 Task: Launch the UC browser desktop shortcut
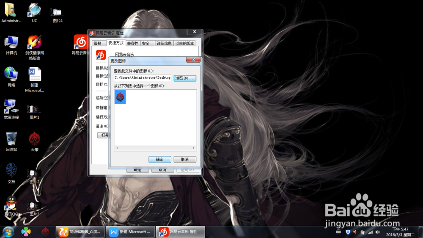(35, 12)
